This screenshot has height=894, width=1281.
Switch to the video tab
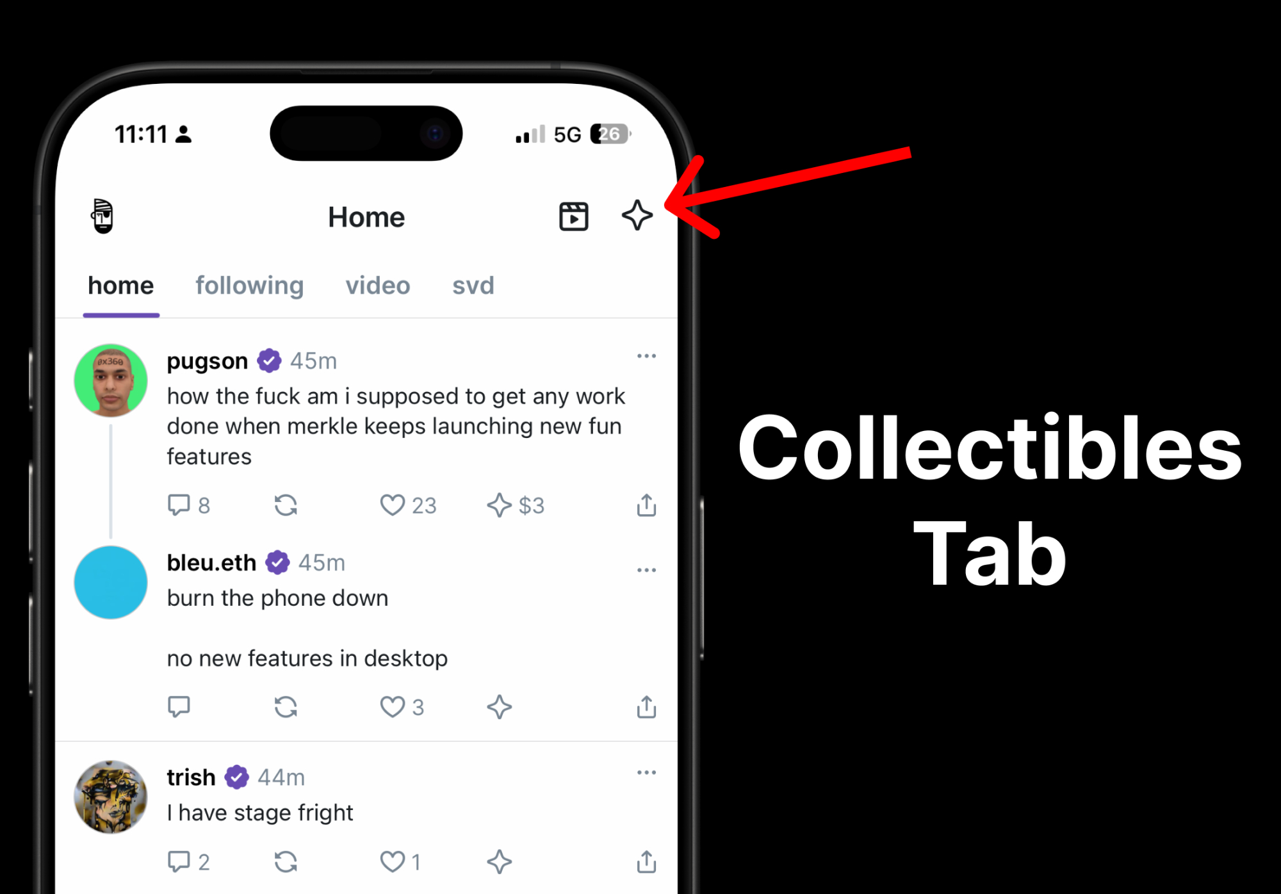(x=378, y=286)
